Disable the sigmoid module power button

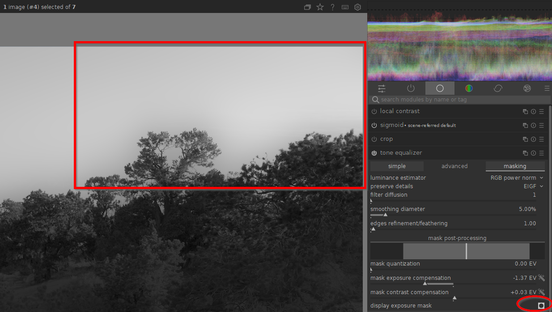(374, 125)
